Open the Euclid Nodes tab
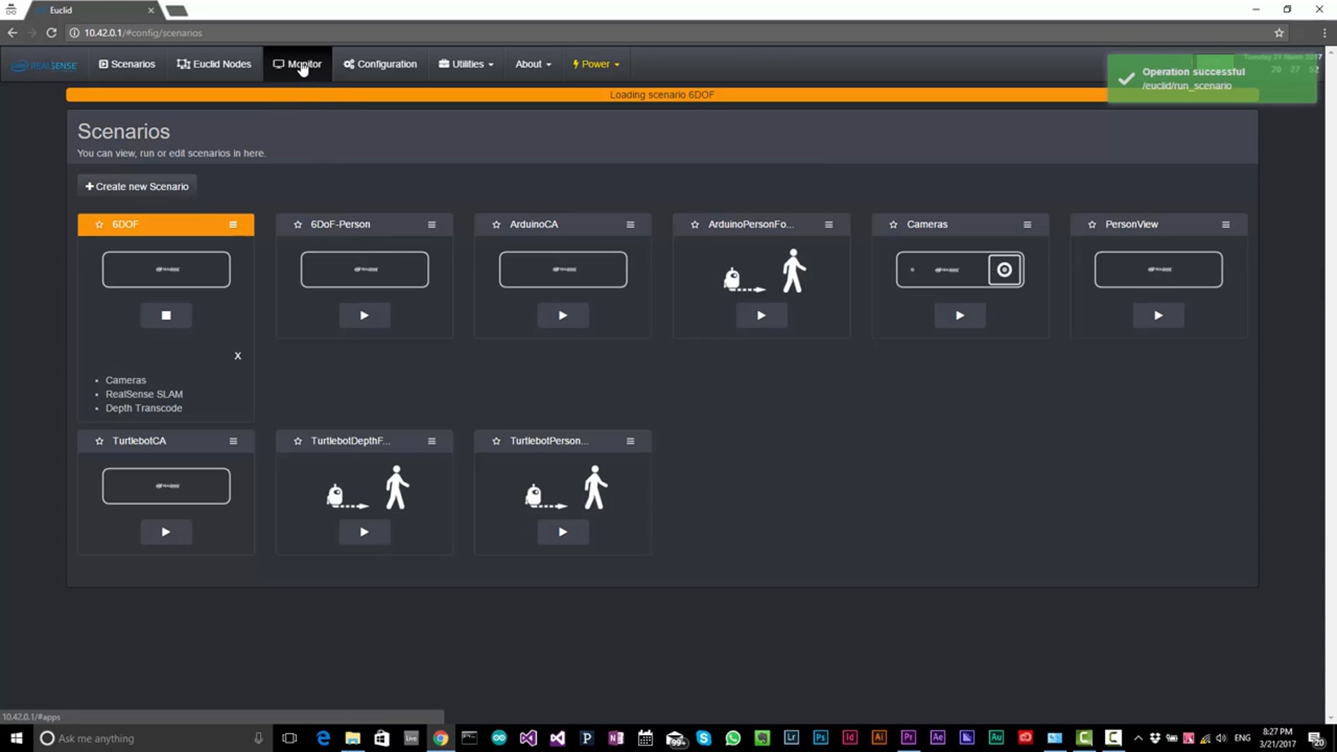Image resolution: width=1337 pixels, height=752 pixels. (x=214, y=64)
